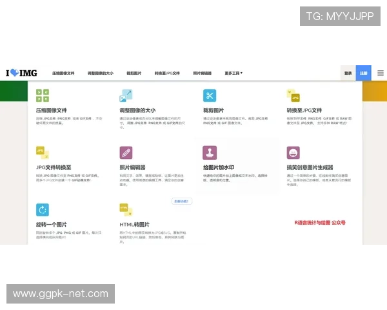Click the blue 注册 sign-up button

(363, 73)
